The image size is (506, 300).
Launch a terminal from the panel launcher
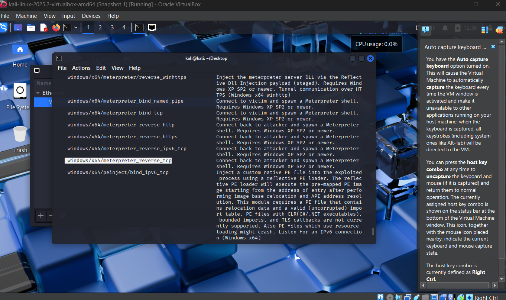coord(68,28)
